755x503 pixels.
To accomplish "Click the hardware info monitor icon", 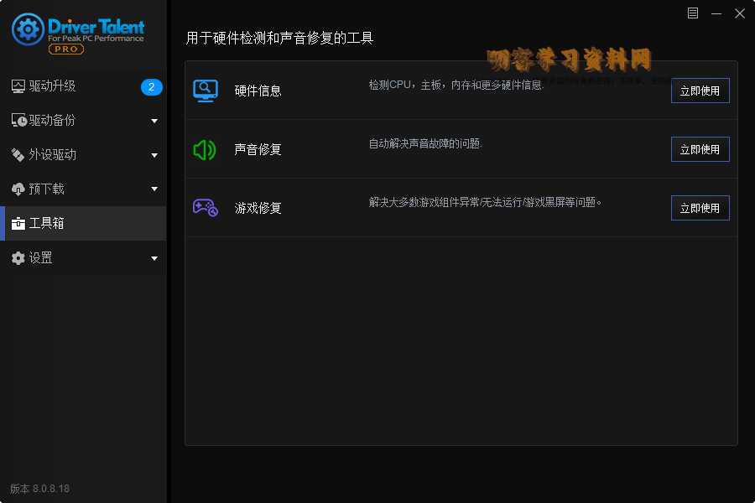I will tap(206, 91).
